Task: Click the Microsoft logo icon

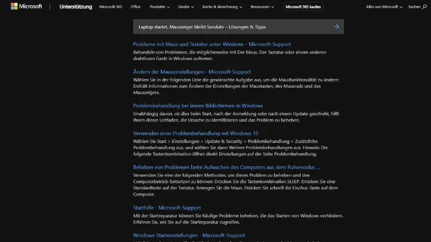Action: click(x=14, y=6)
